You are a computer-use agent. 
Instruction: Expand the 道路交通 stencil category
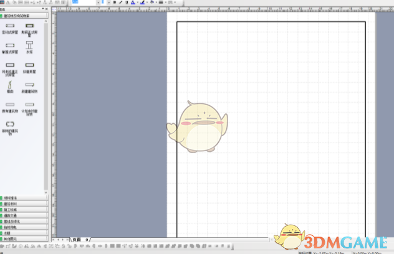(x=24, y=215)
